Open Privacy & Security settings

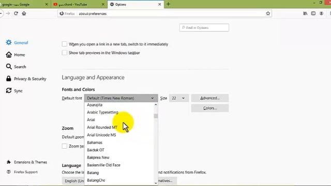pyautogui.click(x=26, y=79)
